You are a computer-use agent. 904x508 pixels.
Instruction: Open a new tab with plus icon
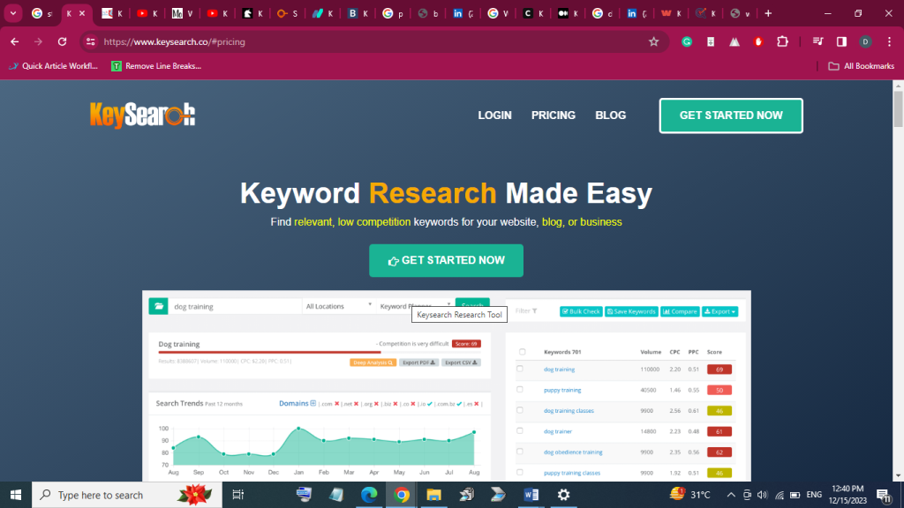tap(768, 13)
